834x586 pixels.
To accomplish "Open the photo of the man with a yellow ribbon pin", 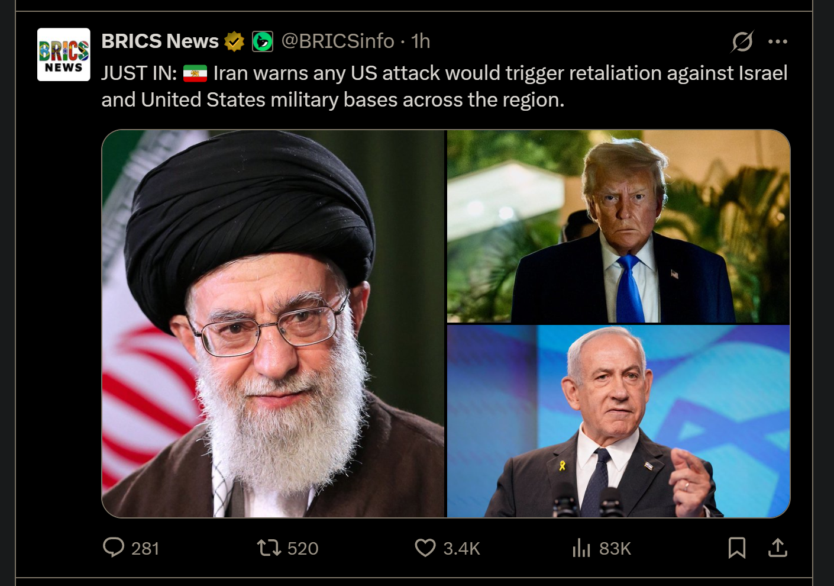I will pyautogui.click(x=619, y=421).
